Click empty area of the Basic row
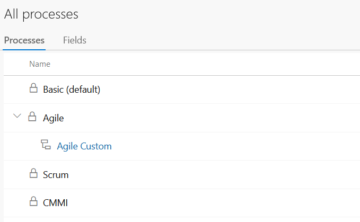 (230, 90)
